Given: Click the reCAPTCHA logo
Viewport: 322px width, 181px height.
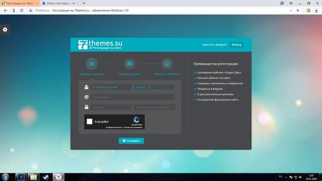Looking at the screenshot, I should (136, 120).
